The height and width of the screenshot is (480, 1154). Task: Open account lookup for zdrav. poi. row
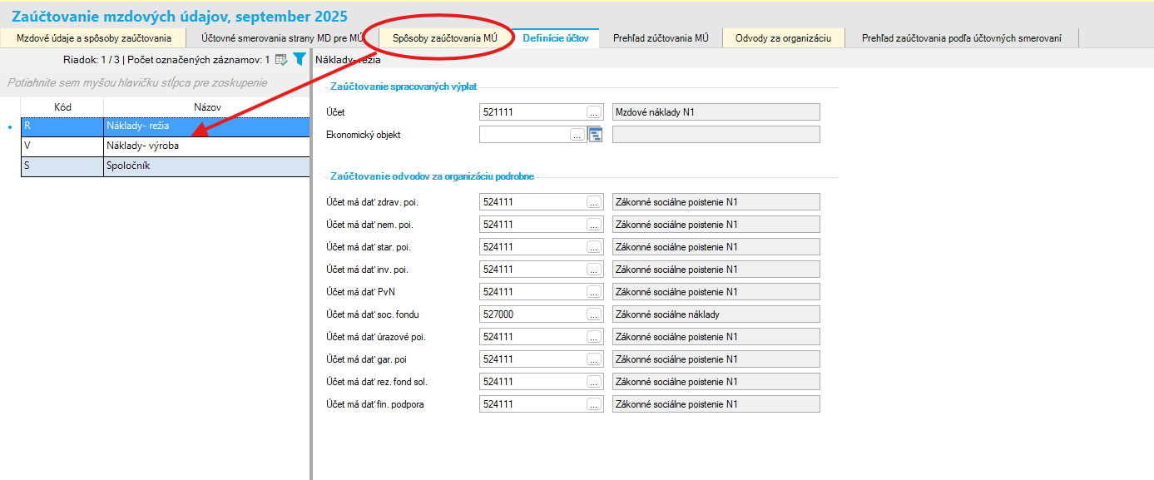(x=593, y=202)
